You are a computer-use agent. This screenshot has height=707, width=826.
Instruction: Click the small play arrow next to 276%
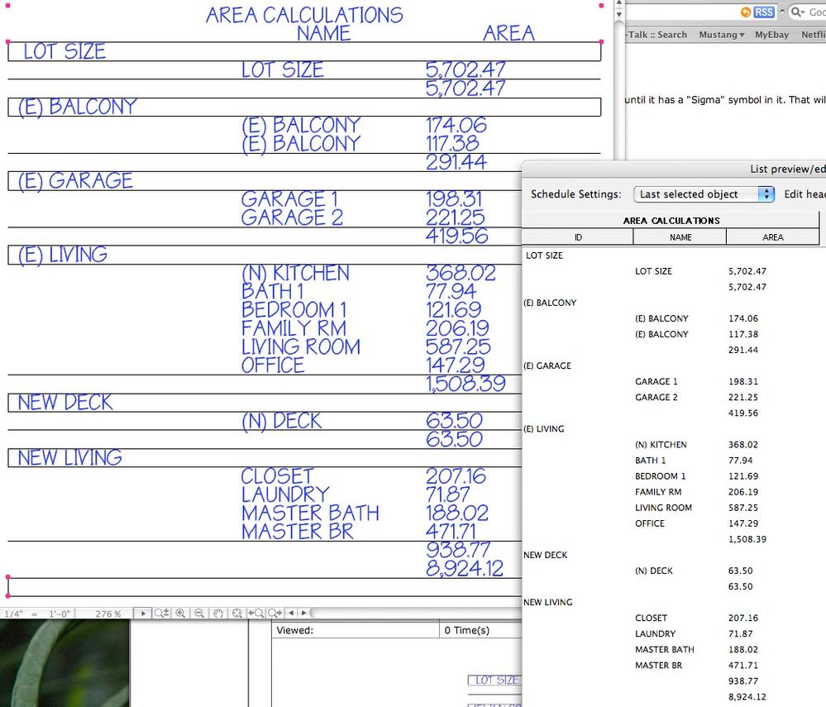[143, 613]
